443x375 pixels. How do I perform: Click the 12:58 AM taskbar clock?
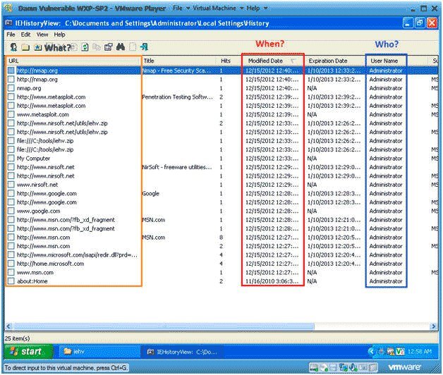click(x=420, y=352)
